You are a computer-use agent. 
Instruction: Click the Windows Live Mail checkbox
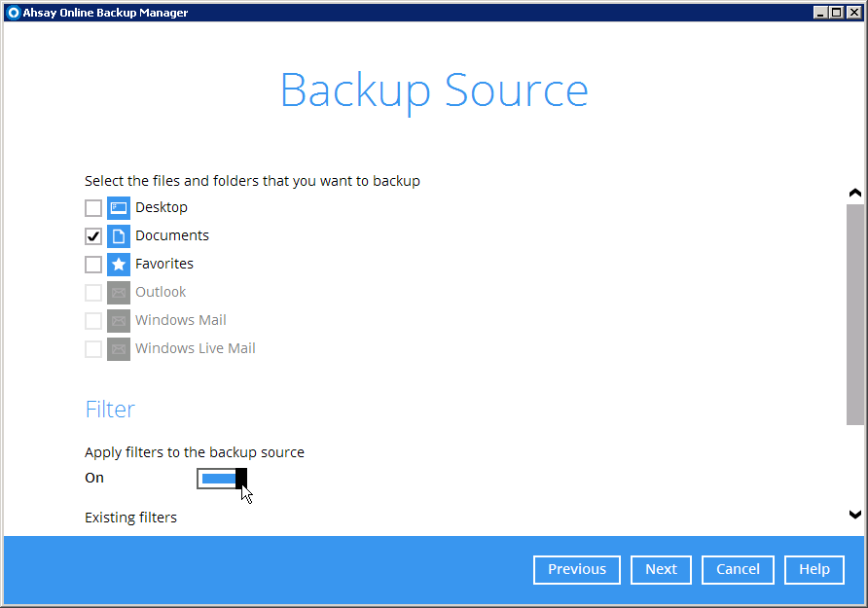(93, 349)
